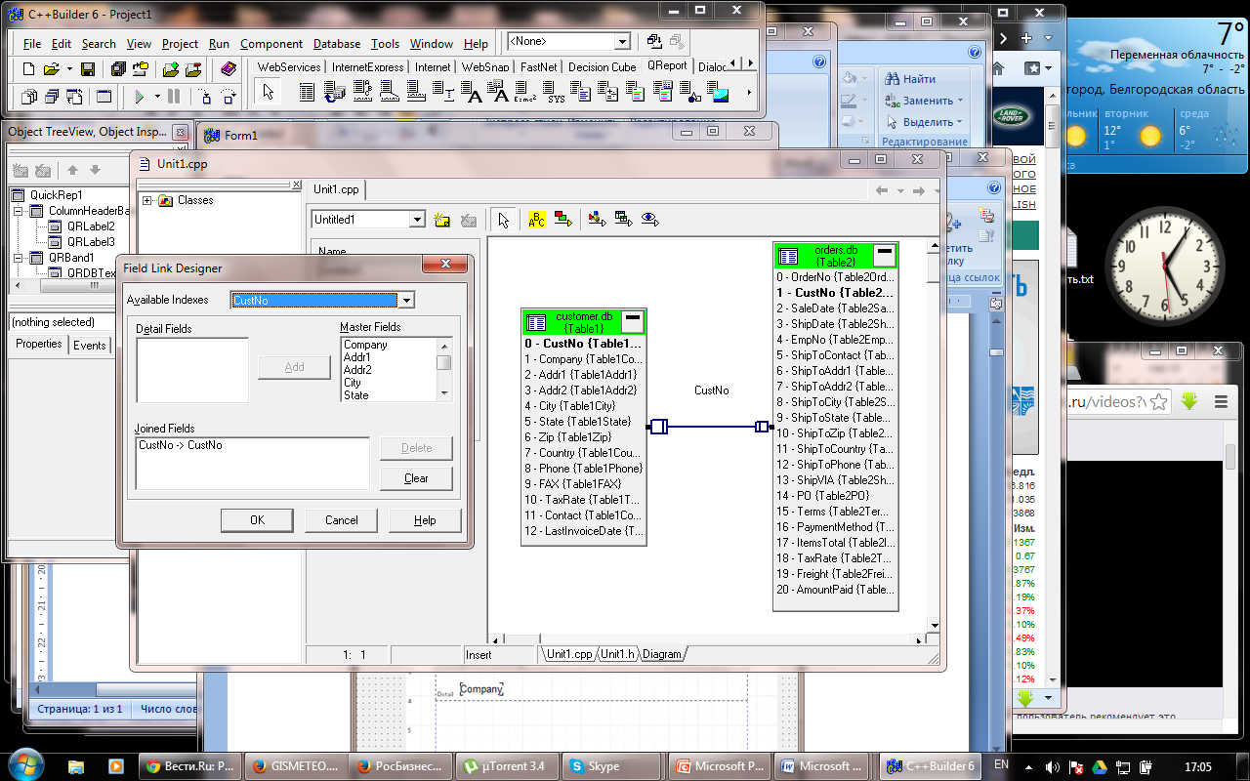This screenshot has height=781, width=1250.
Task: Click the green Run arrow
Action: tap(140, 97)
